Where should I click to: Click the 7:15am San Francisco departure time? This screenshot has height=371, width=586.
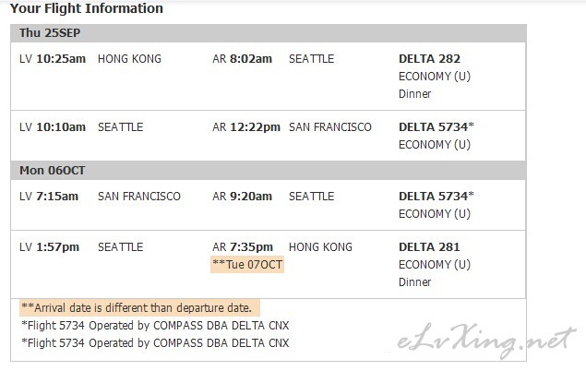[x=57, y=197]
